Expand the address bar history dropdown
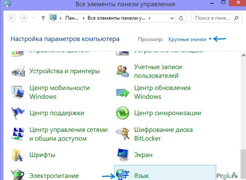The height and width of the screenshot is (180, 246). 172,18
